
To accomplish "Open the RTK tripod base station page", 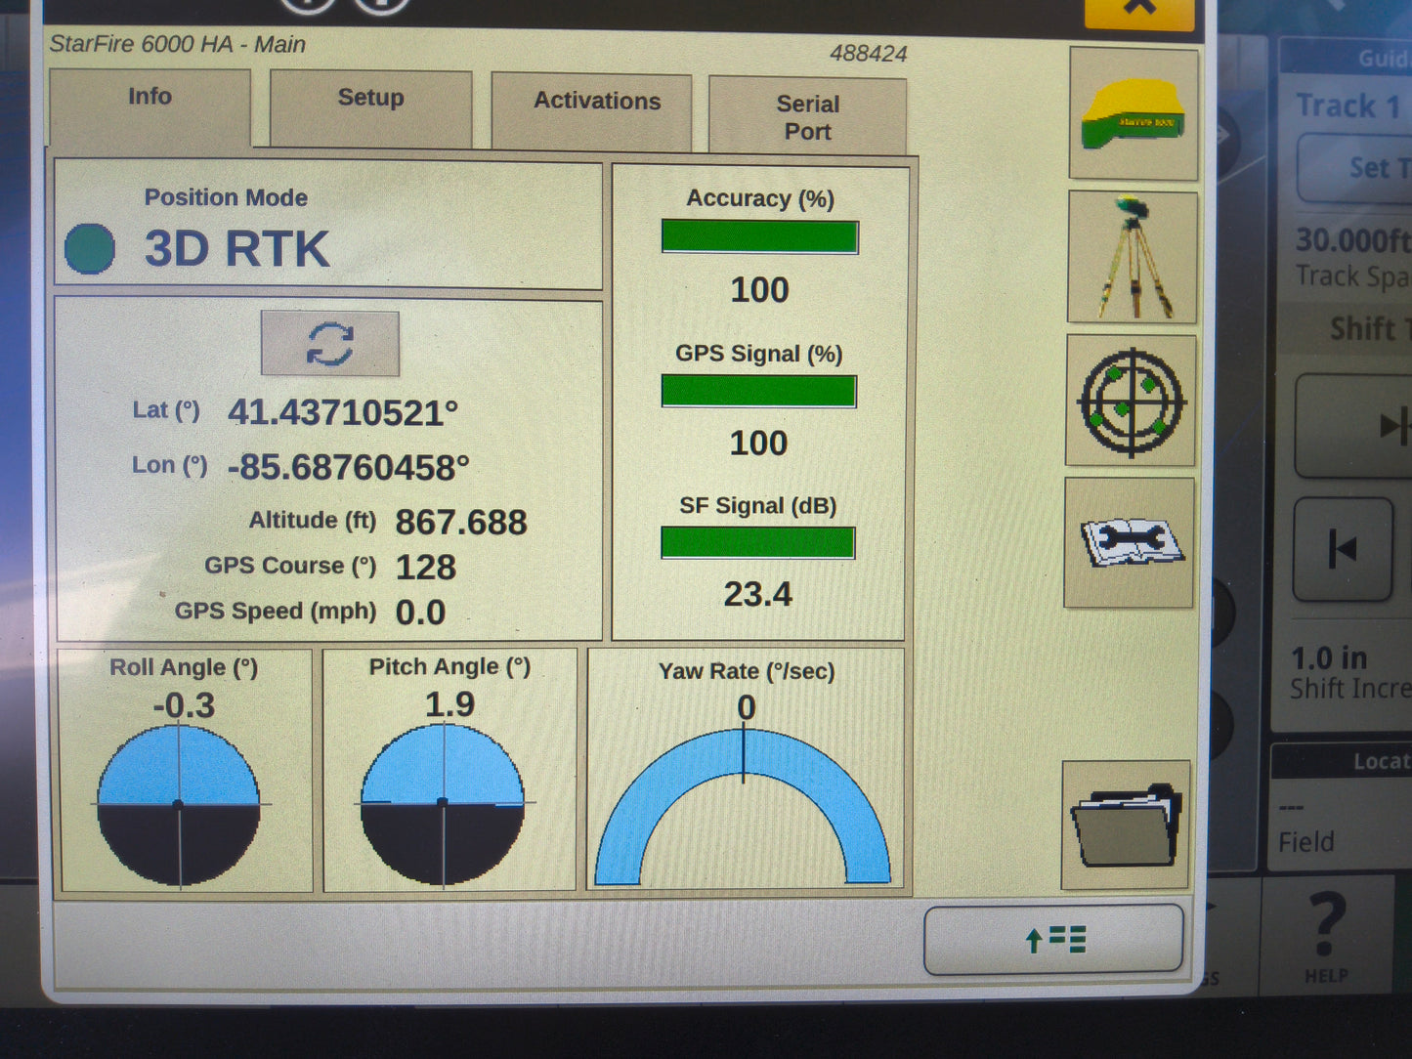I will click(x=1133, y=257).
